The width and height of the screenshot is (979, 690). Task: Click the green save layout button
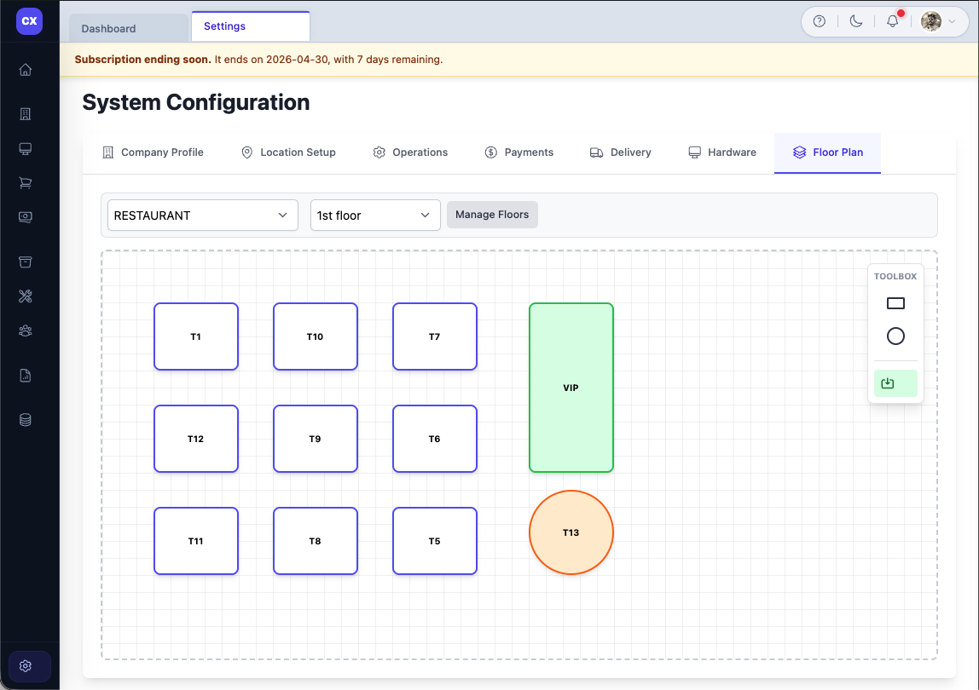(x=895, y=383)
